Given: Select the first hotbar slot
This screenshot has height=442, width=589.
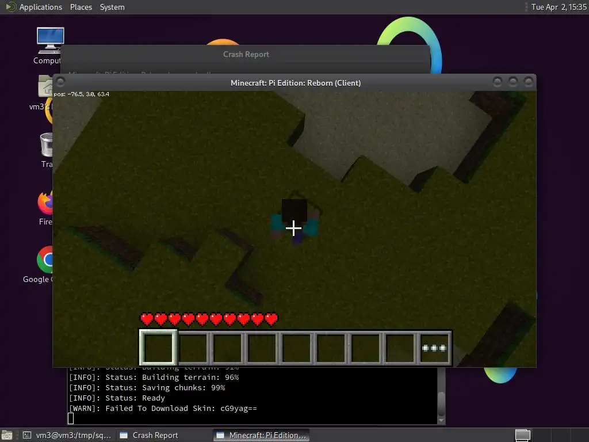Looking at the screenshot, I should click(158, 348).
